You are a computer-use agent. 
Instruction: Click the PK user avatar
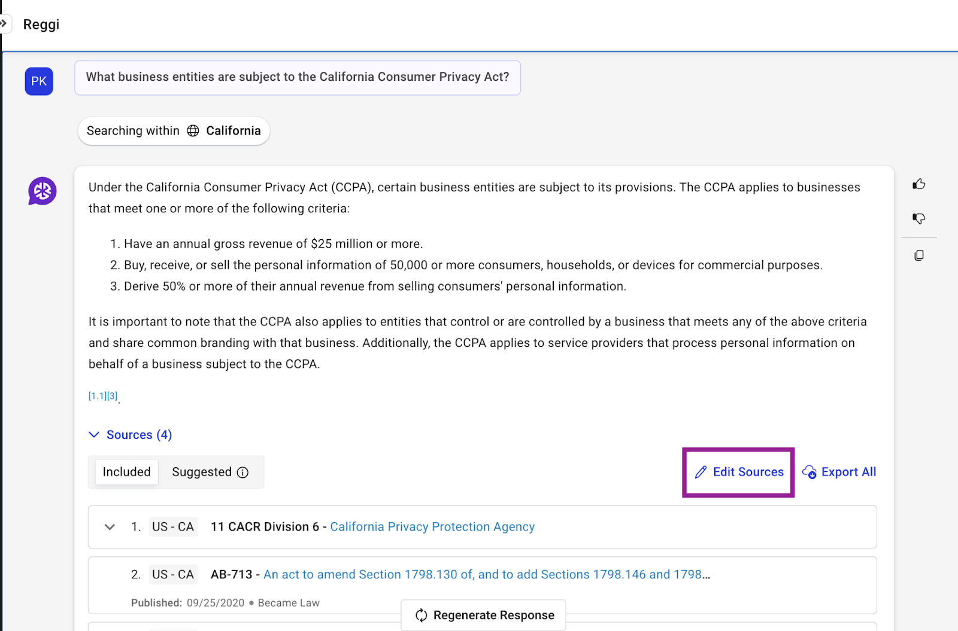point(39,81)
